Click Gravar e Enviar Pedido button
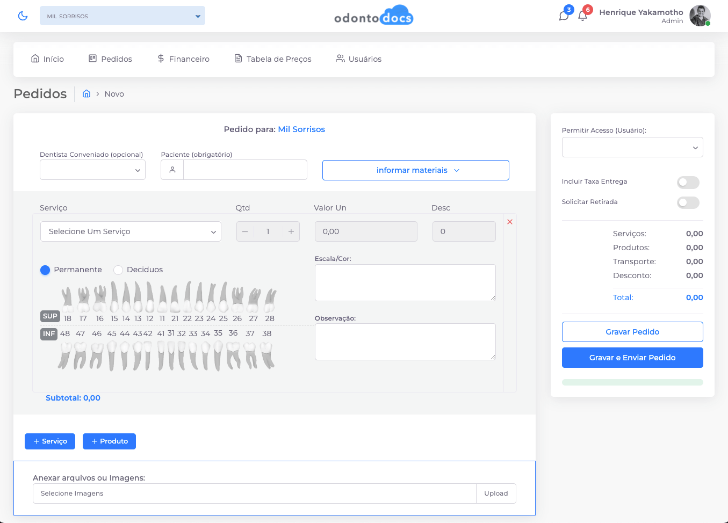Image resolution: width=728 pixels, height=523 pixels. coord(632,358)
